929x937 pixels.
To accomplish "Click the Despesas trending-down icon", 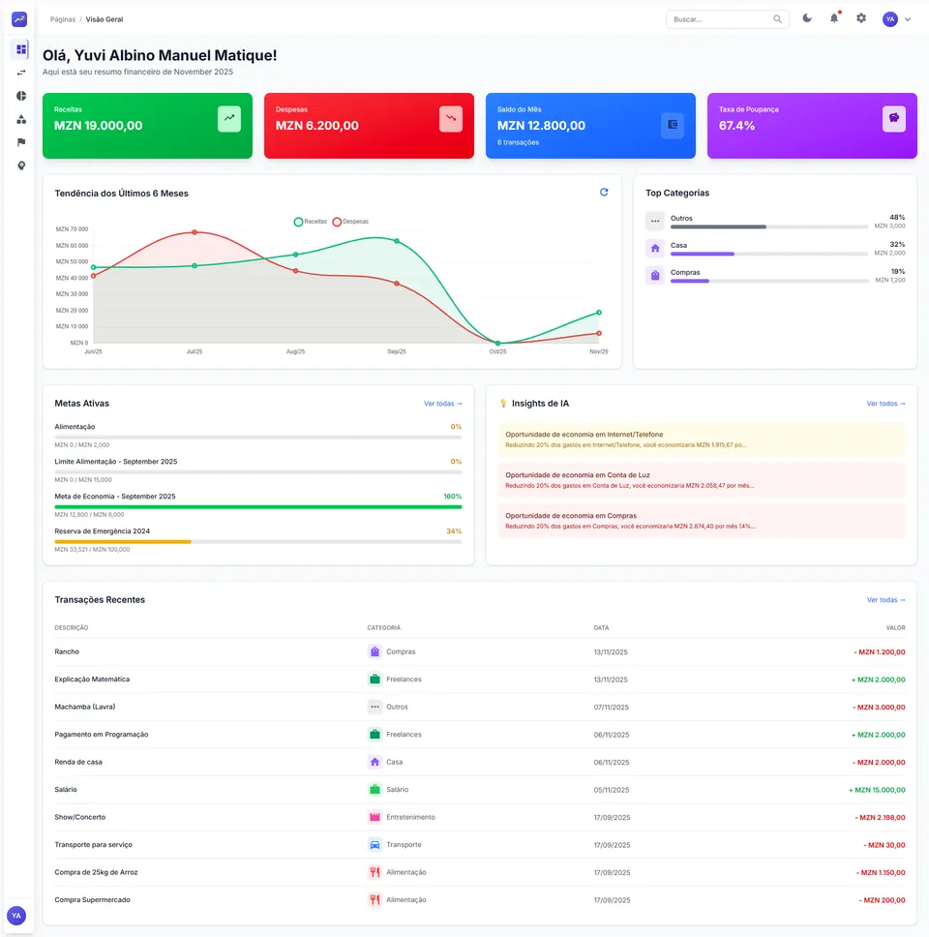I will tap(451, 118).
